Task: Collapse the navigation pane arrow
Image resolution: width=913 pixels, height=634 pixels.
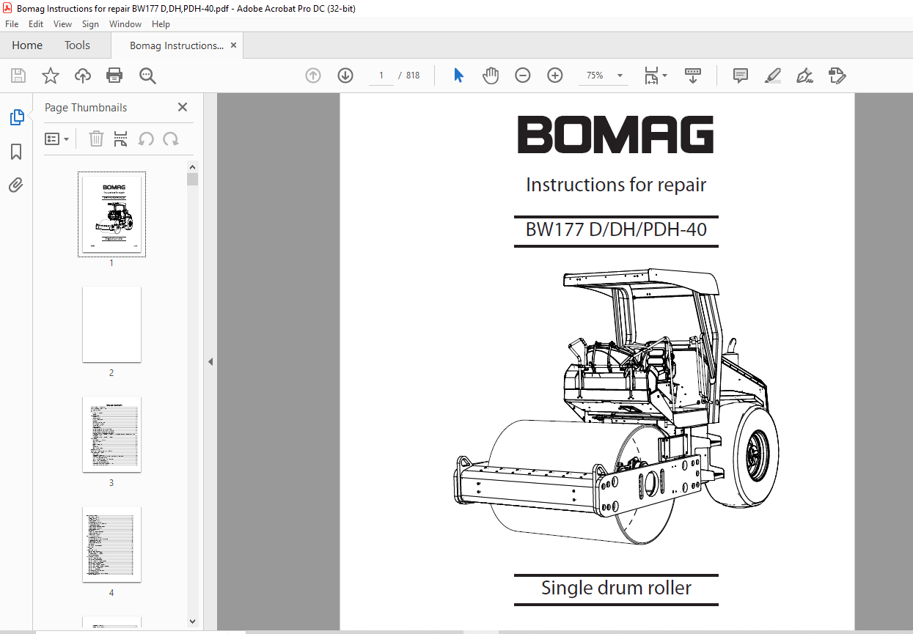Action: coord(210,361)
